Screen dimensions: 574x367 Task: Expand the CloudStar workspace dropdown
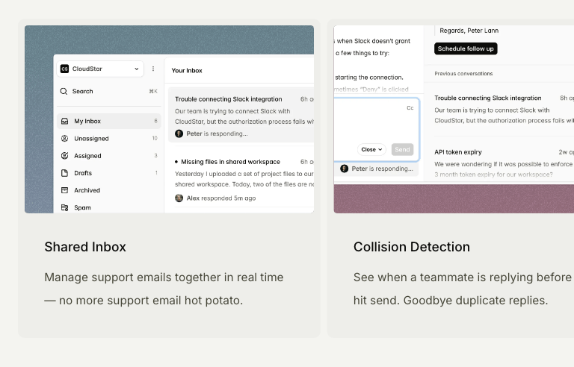[x=136, y=69]
